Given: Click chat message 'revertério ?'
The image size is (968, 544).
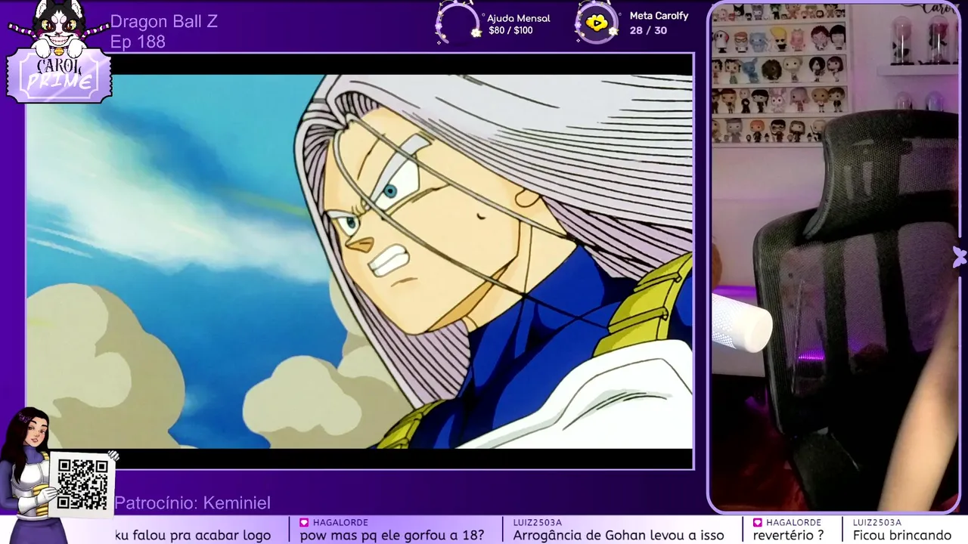Looking at the screenshot, I should pos(788,535).
